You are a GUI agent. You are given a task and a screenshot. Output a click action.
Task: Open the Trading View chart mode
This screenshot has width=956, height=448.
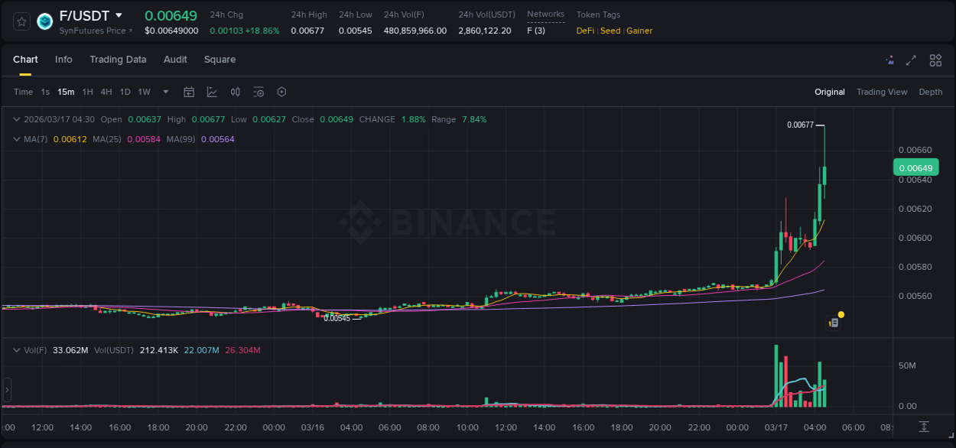coord(882,92)
